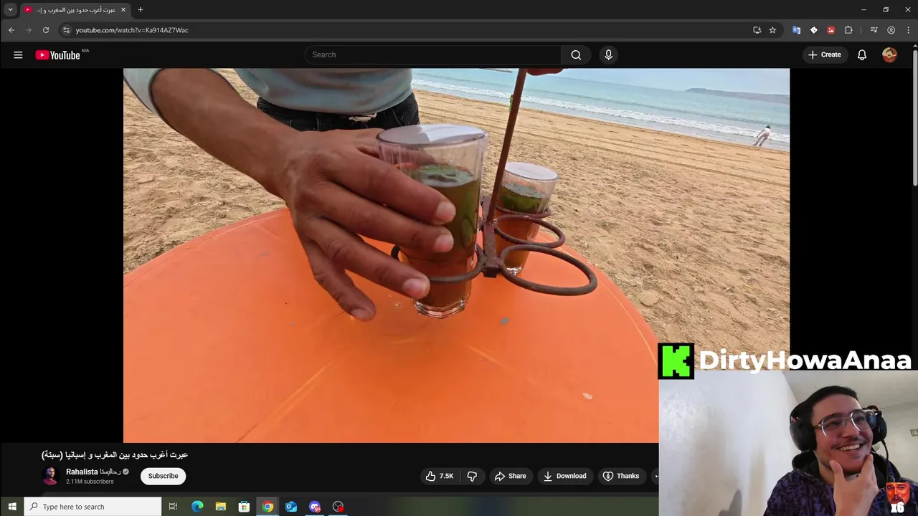Subscribe to the Rahalista channel

[163, 476]
